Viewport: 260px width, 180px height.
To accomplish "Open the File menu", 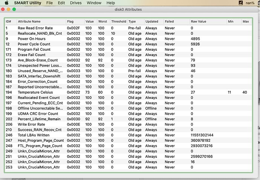I will (x=49, y=3).
